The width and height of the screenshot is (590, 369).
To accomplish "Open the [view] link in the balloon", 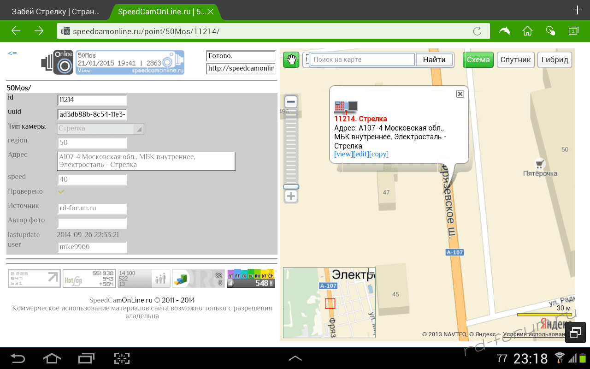I will pyautogui.click(x=343, y=154).
